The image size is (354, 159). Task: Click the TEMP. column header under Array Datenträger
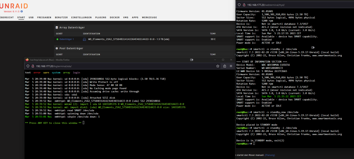(x=213, y=34)
